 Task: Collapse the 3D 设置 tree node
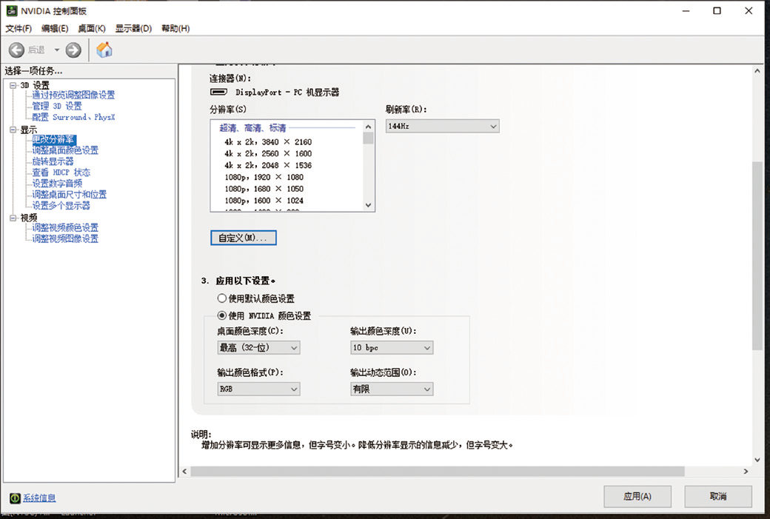[13, 85]
